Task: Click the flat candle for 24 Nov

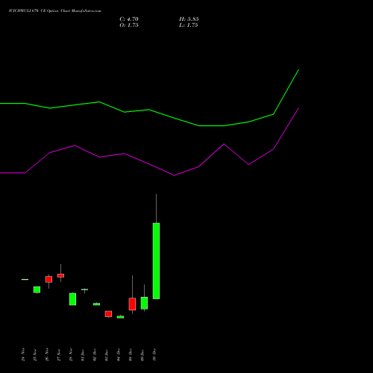Action: (25, 280)
